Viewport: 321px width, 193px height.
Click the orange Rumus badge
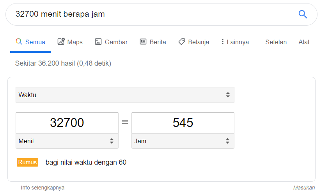tap(27, 162)
